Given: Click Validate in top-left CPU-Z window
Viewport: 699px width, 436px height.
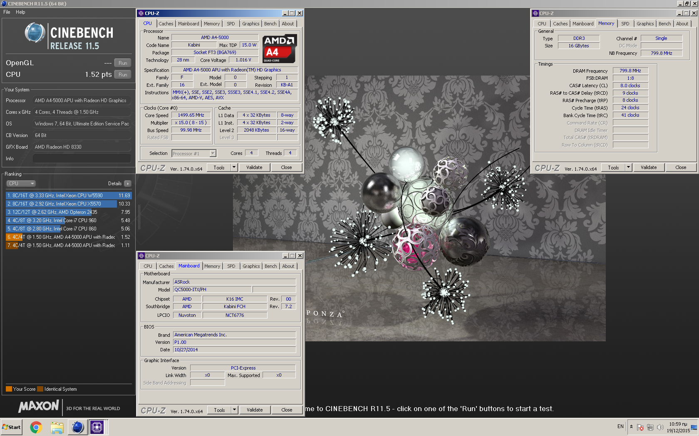Looking at the screenshot, I should pyautogui.click(x=254, y=168).
